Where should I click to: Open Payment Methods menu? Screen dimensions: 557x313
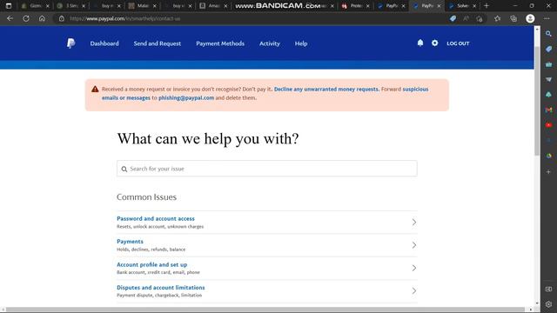(220, 43)
